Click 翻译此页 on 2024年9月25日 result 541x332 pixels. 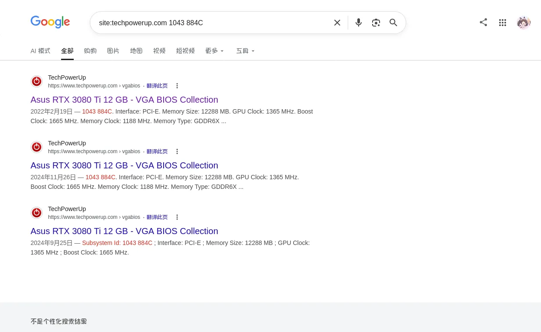(157, 217)
